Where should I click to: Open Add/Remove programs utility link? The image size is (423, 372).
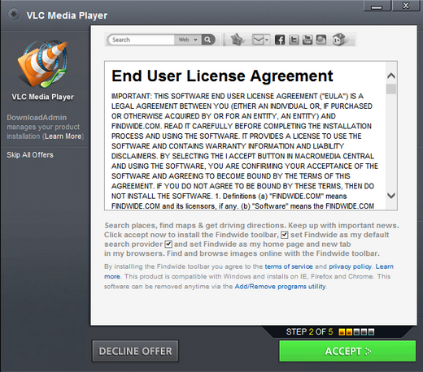click(280, 287)
